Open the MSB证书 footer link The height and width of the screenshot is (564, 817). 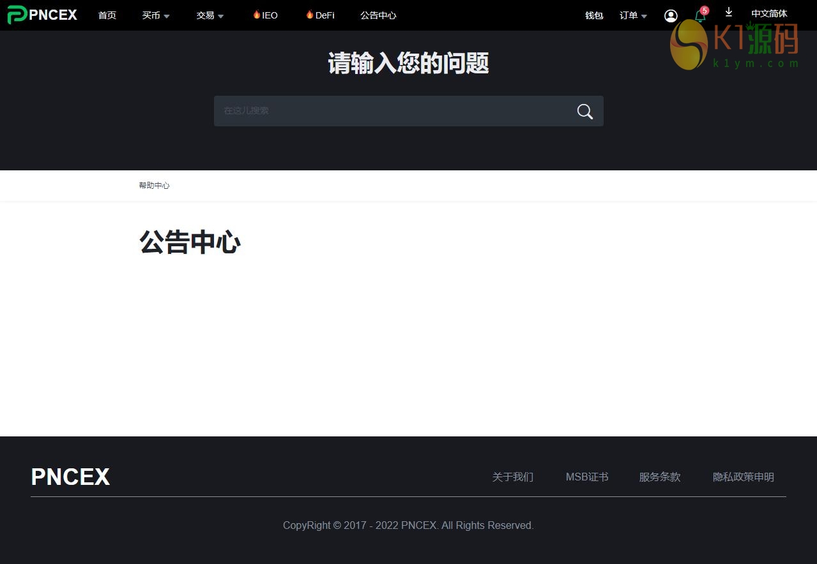click(587, 477)
